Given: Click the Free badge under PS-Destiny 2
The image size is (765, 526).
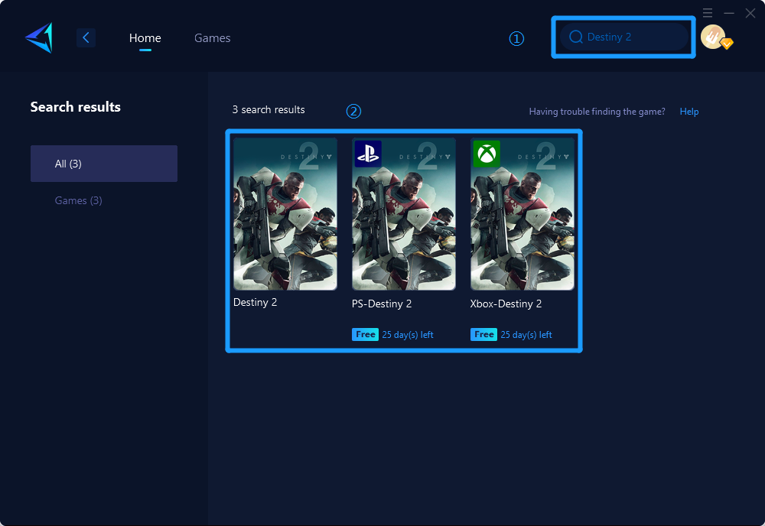Looking at the screenshot, I should pyautogui.click(x=365, y=334).
